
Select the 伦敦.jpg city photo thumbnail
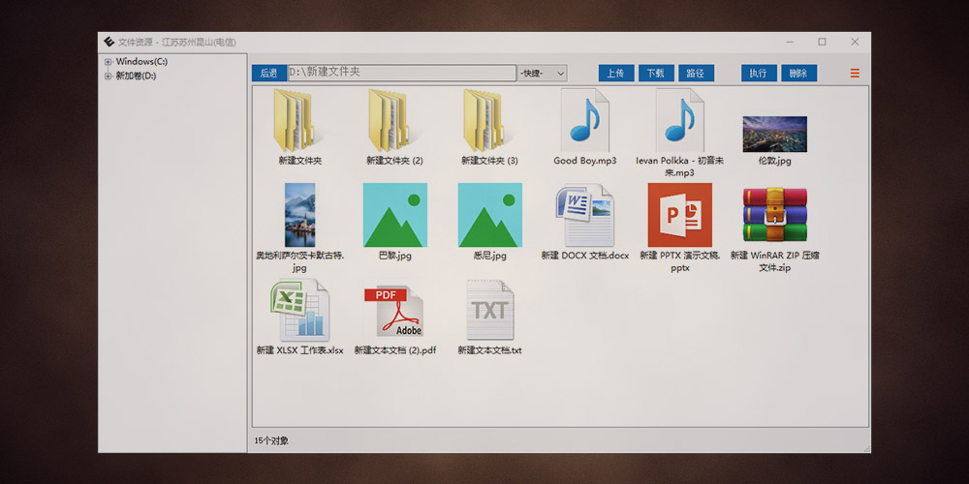(774, 134)
